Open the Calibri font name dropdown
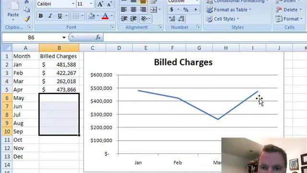Image resolution: width=307 pixels, height=173 pixels. tap(73, 4)
